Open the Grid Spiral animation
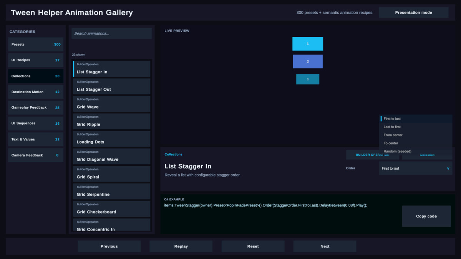 pos(112,174)
